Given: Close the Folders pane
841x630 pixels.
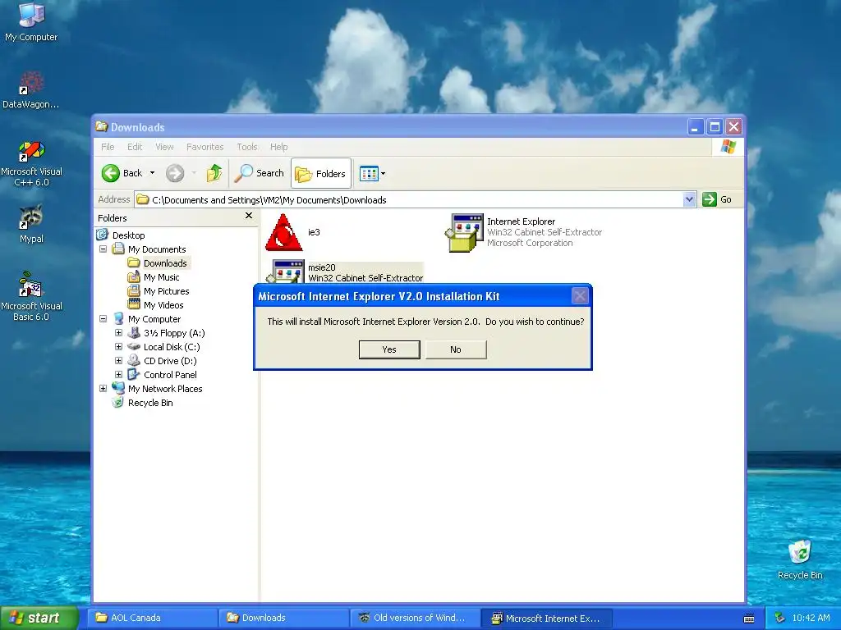Looking at the screenshot, I should tap(248, 216).
